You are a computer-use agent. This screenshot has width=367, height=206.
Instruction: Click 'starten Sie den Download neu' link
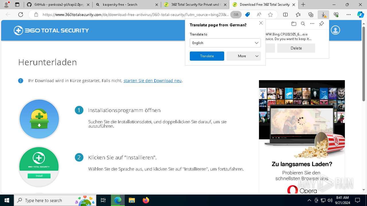[153, 81]
